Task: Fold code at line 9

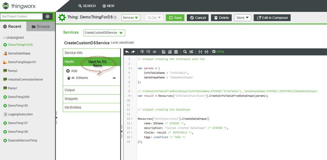Action: tap(132, 96)
